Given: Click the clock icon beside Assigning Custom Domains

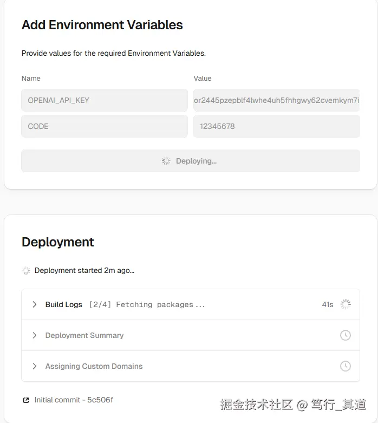Looking at the screenshot, I should [x=346, y=366].
